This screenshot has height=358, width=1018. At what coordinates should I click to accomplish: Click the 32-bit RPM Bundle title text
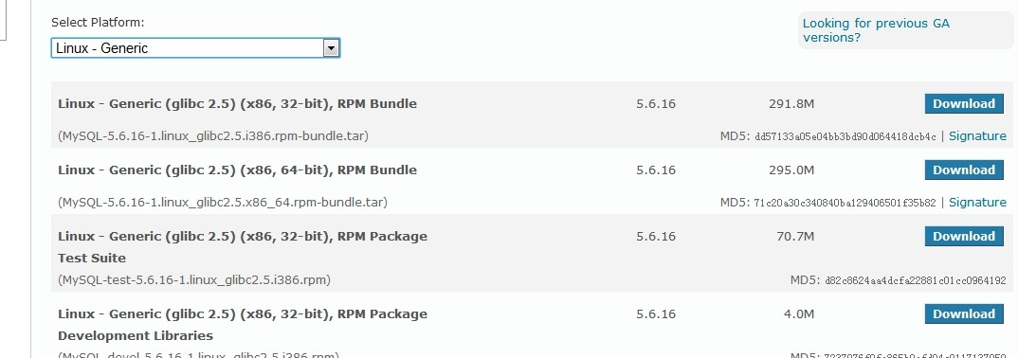tap(237, 104)
